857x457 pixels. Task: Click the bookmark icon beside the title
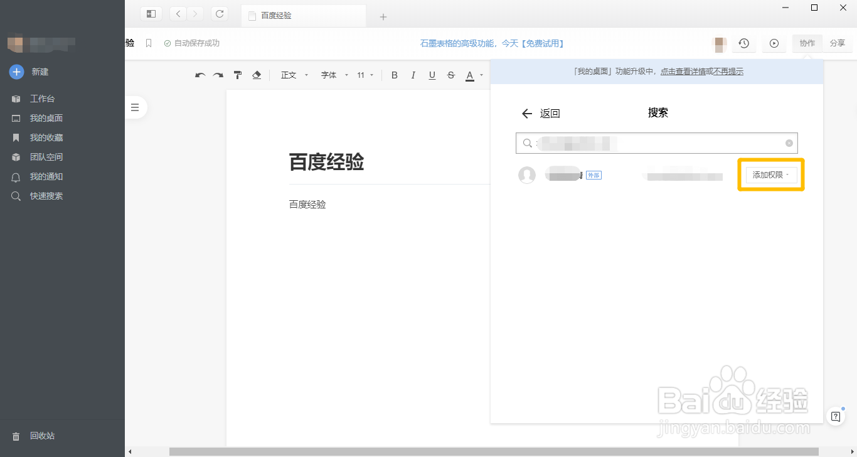pos(149,43)
